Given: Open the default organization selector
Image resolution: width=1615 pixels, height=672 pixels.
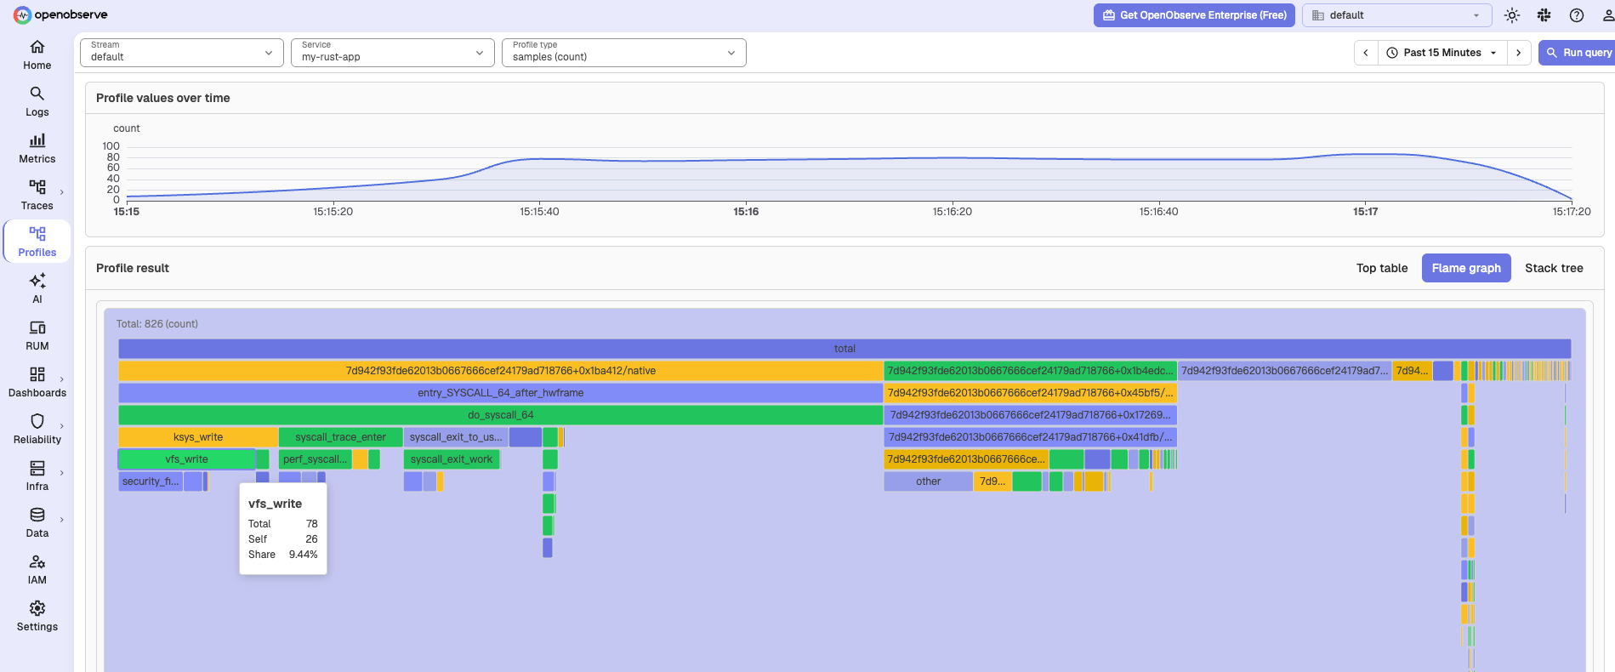Looking at the screenshot, I should click(1396, 15).
